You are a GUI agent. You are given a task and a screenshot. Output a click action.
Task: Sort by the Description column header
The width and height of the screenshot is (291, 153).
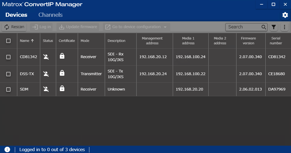click(117, 41)
